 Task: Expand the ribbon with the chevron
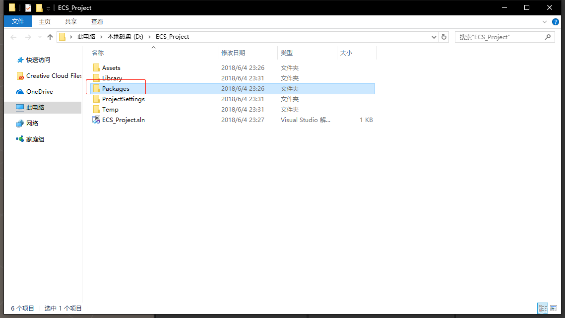click(545, 22)
